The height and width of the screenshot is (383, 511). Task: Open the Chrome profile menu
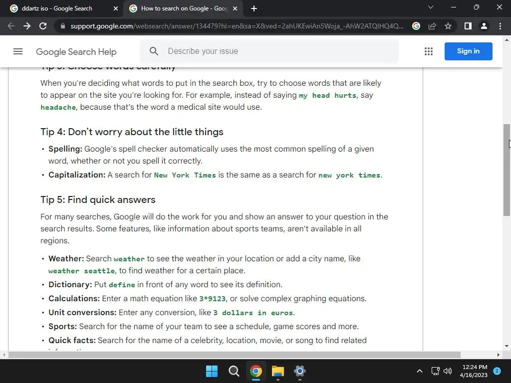(484, 26)
